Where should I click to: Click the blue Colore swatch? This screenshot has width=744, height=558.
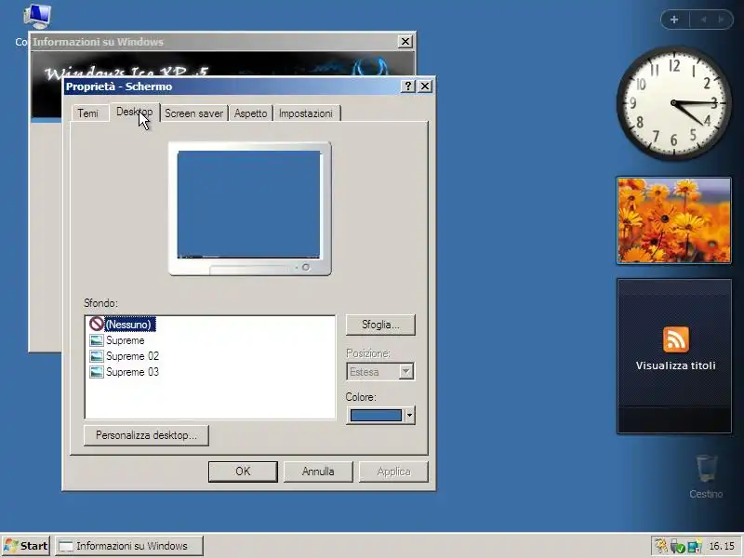pyautogui.click(x=376, y=416)
